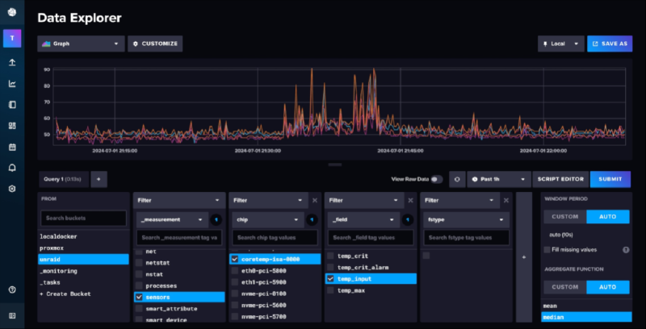Open the Local timezone dropdown
This screenshot has height=329, width=646.
(560, 44)
